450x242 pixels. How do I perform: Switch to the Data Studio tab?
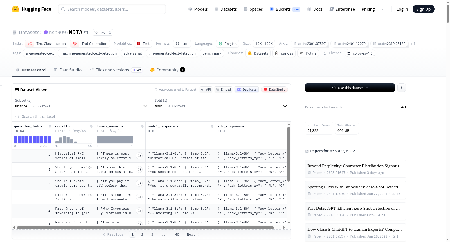[x=68, y=70]
